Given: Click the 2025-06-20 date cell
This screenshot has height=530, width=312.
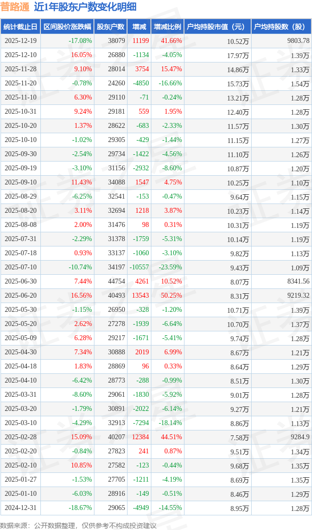Looking at the screenshot, I should click(20, 296).
